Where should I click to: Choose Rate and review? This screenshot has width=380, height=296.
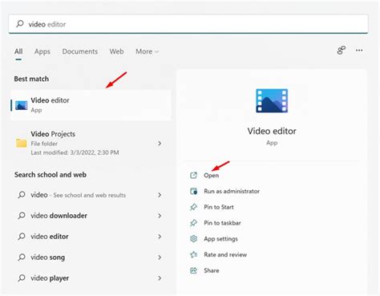click(225, 254)
